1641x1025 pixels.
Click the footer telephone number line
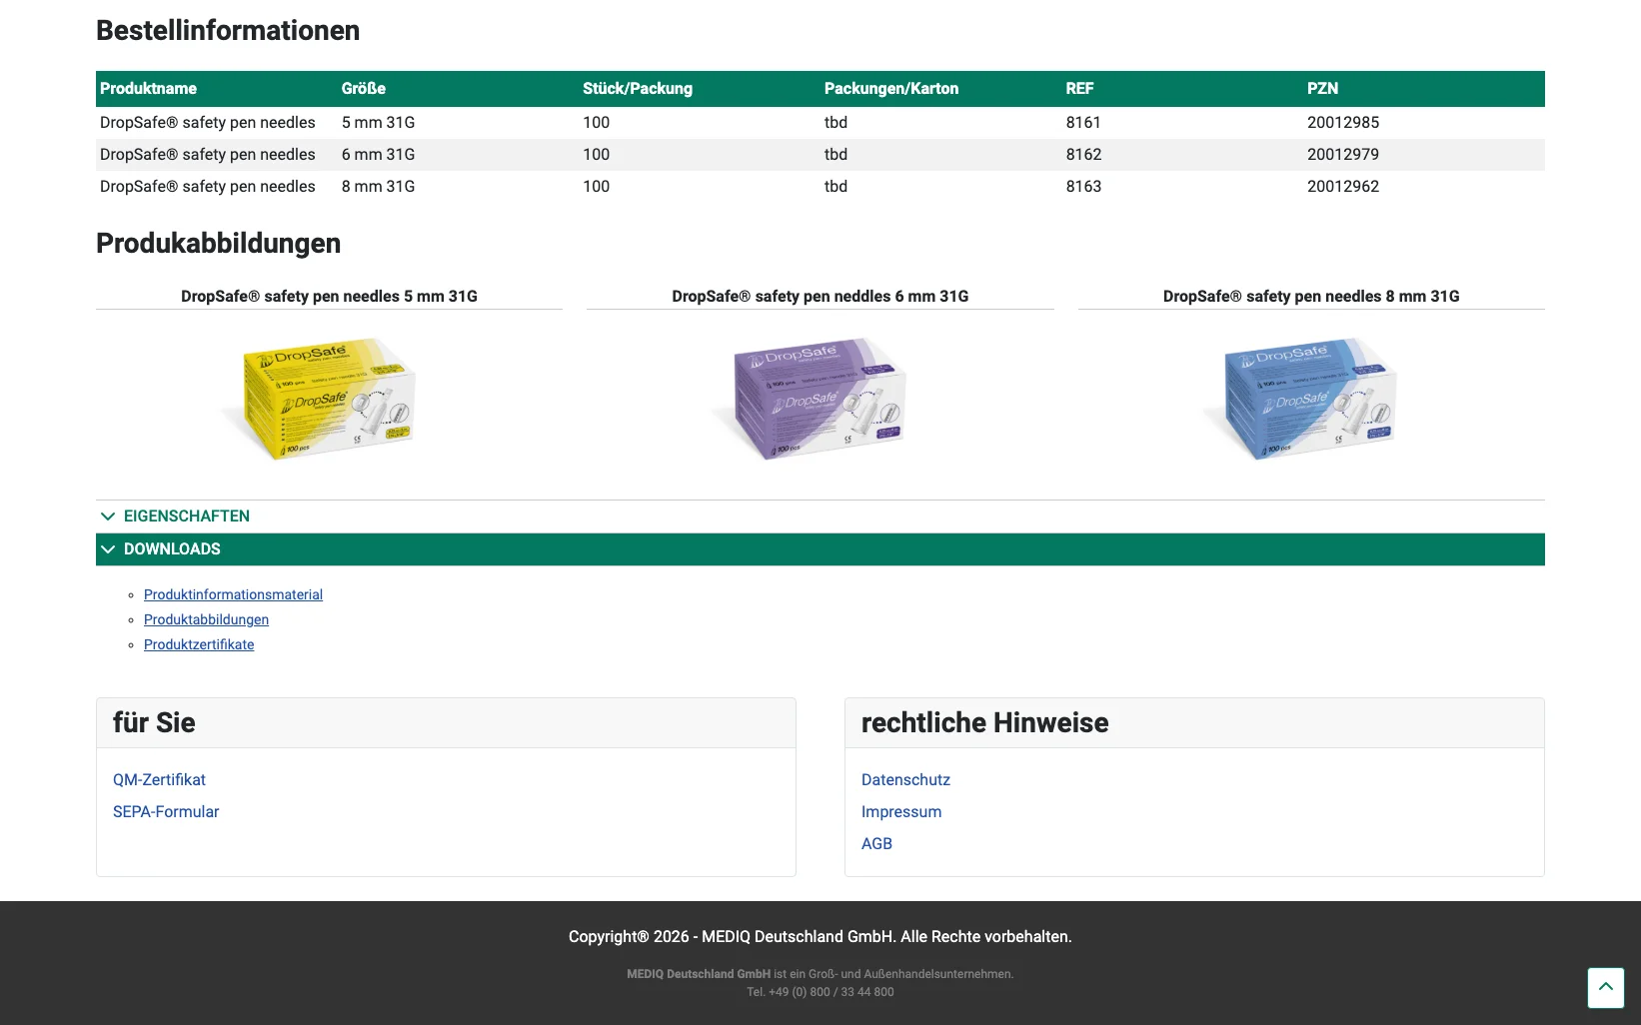point(820,992)
